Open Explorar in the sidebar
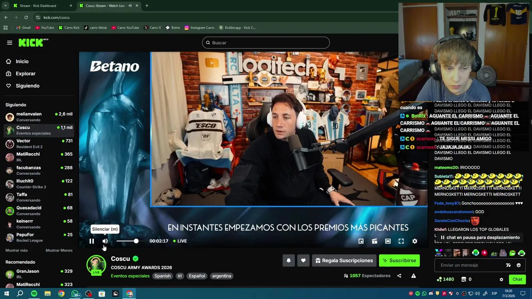The image size is (532, 299). coord(25,74)
